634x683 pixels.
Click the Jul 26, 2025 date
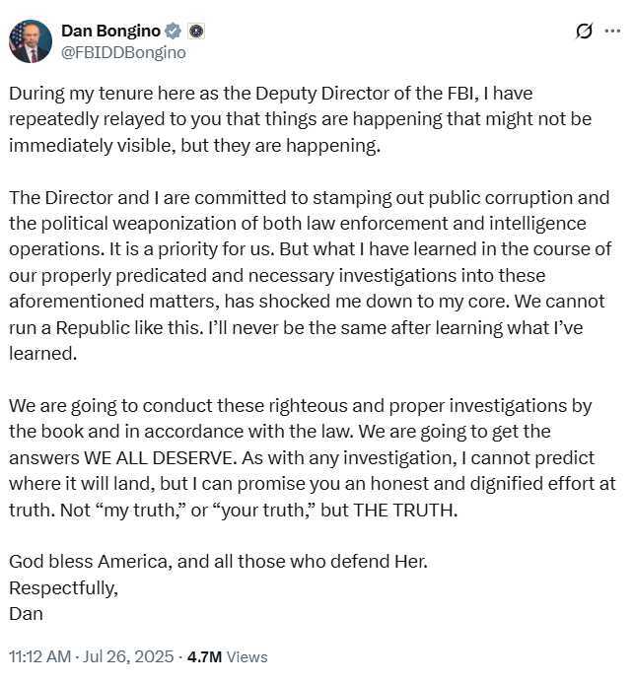pos(128,656)
